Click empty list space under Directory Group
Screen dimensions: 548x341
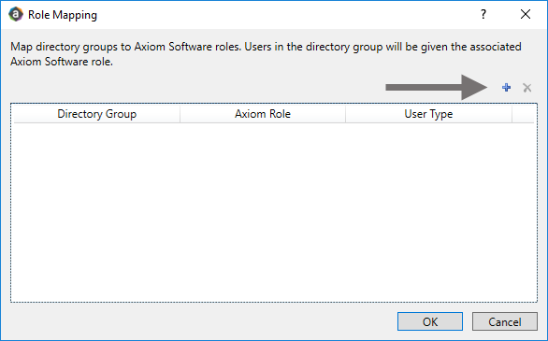tap(97, 211)
